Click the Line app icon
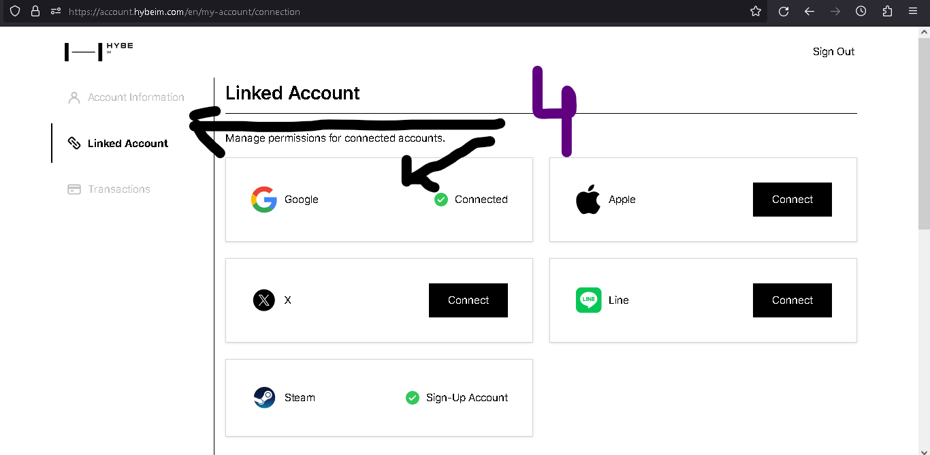The width and height of the screenshot is (930, 455). (x=588, y=300)
